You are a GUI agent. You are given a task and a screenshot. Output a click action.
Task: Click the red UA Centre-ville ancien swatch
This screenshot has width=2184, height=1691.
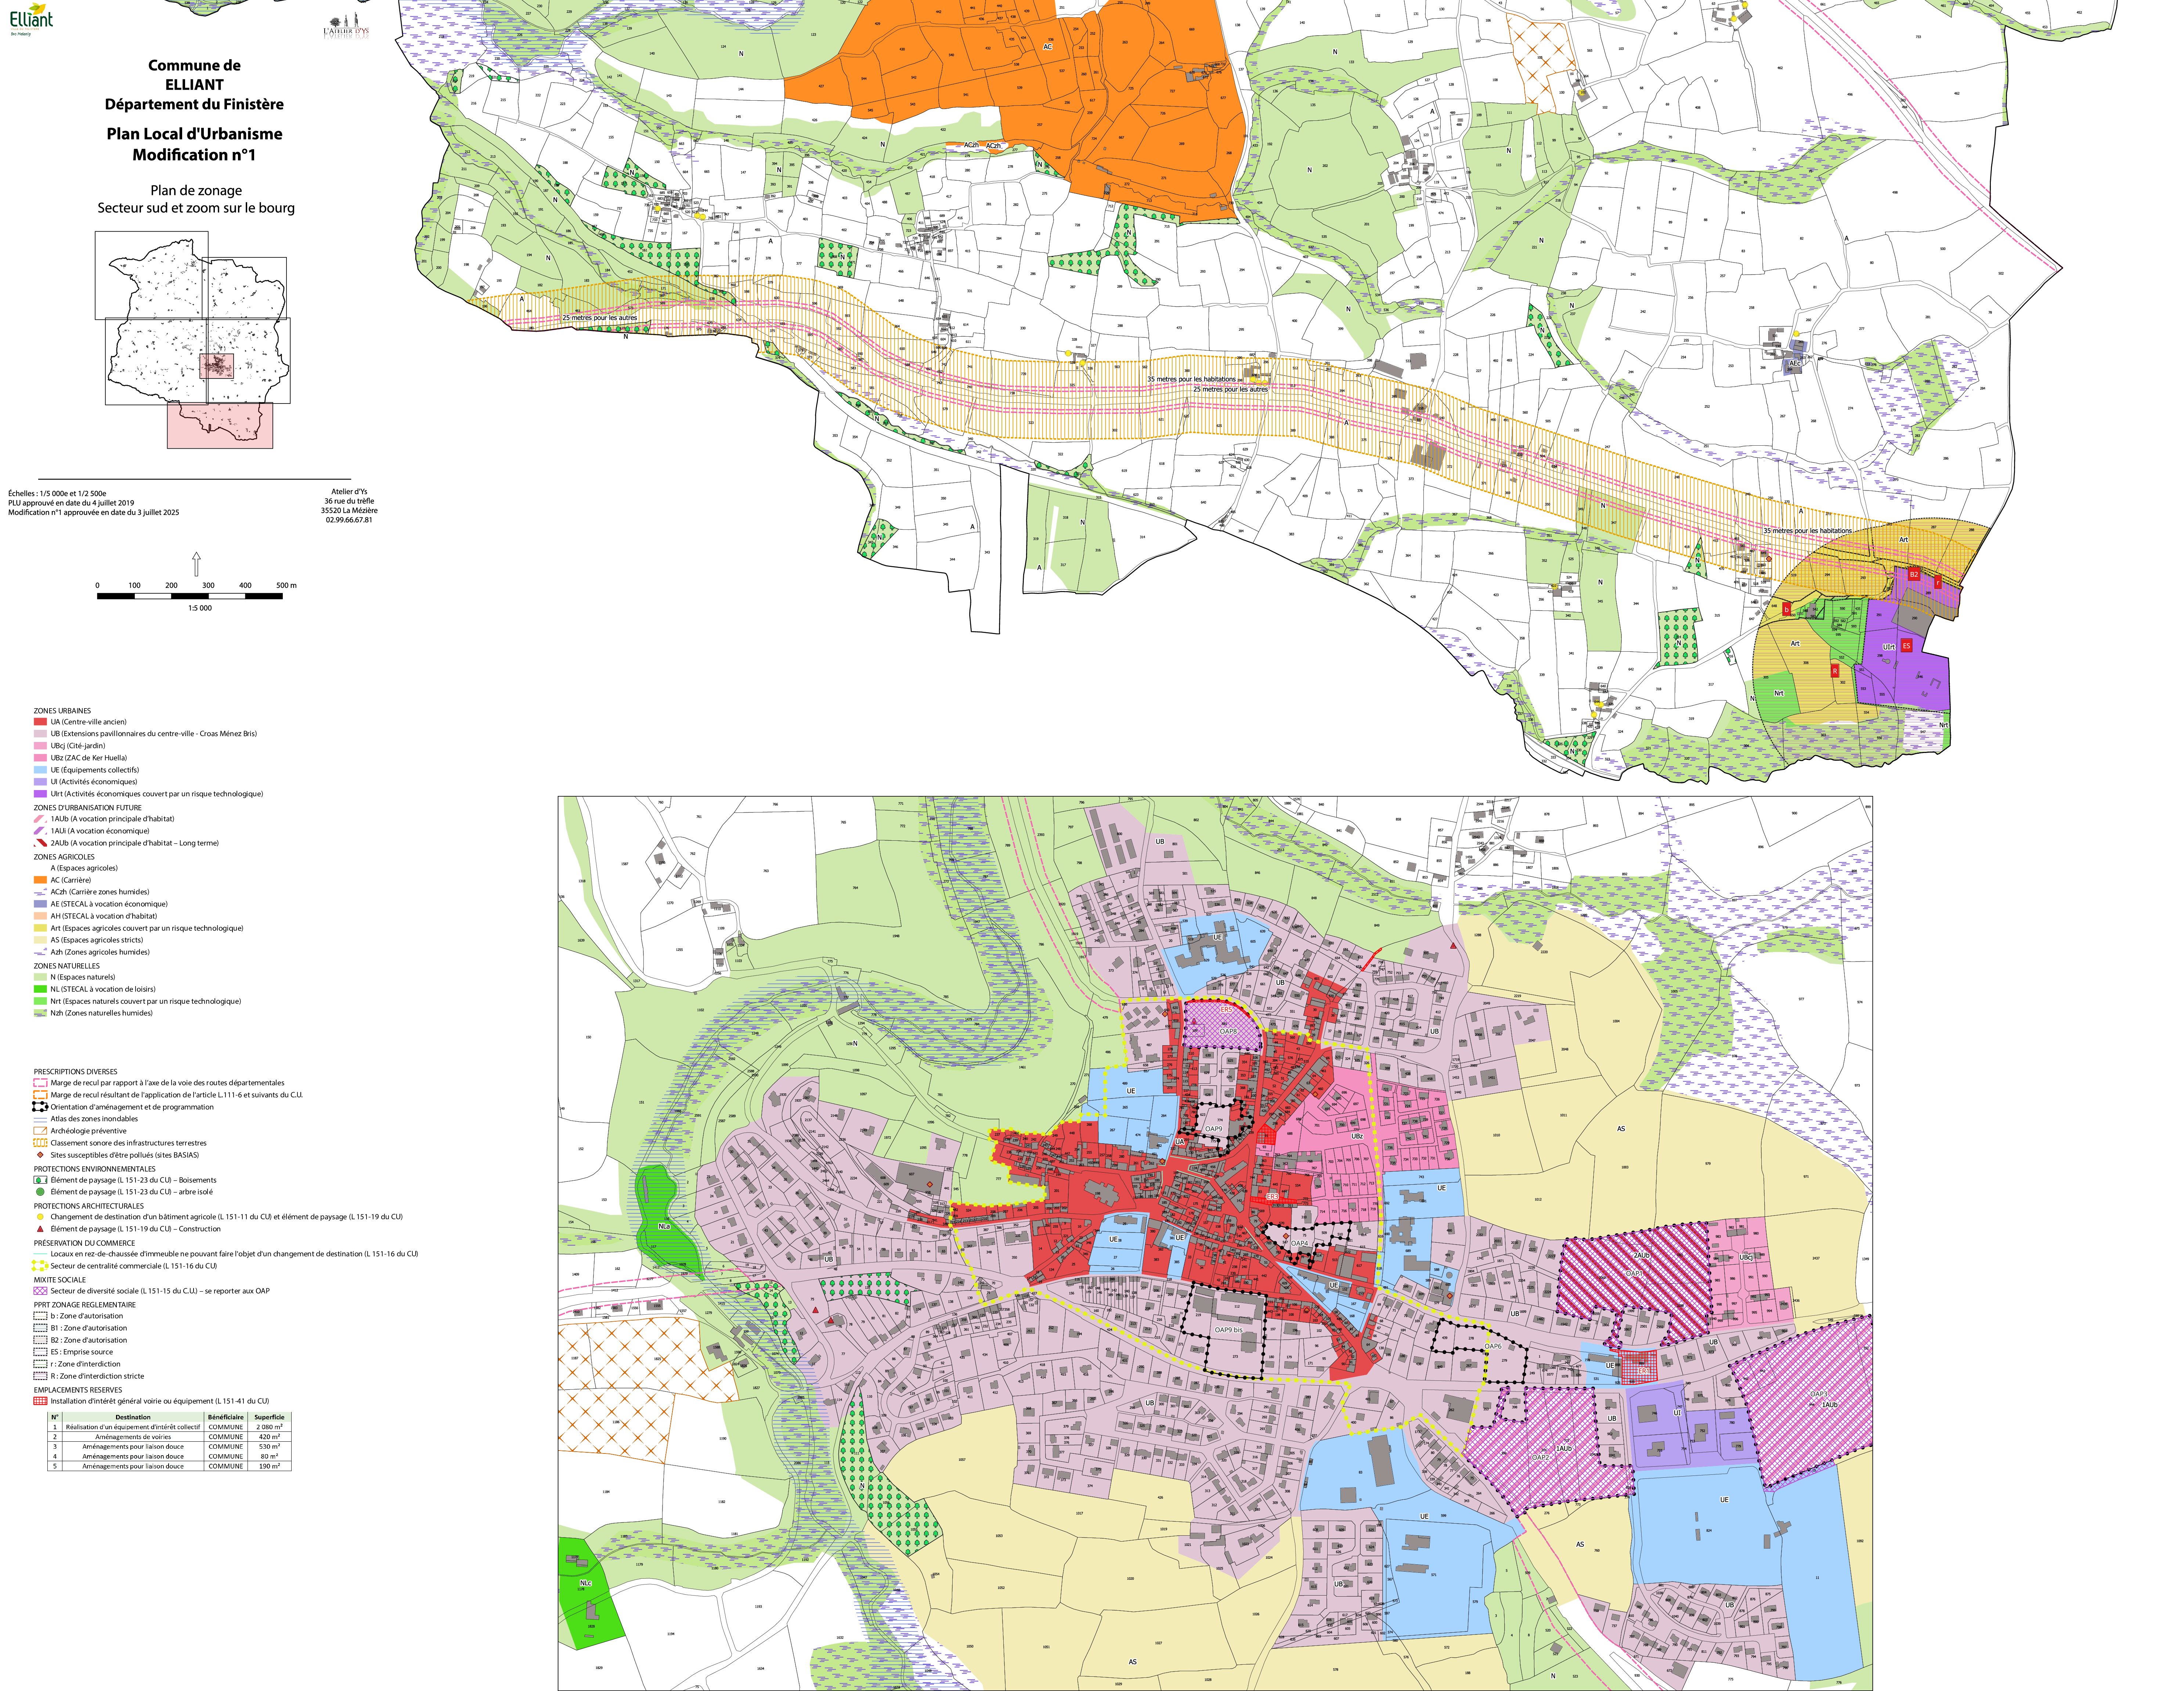click(40, 721)
